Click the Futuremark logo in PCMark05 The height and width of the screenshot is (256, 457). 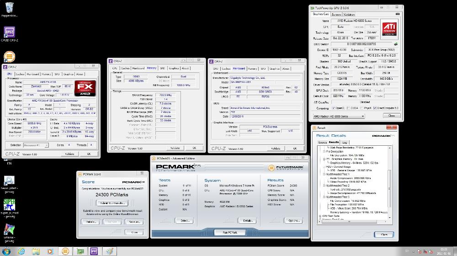tap(286, 168)
